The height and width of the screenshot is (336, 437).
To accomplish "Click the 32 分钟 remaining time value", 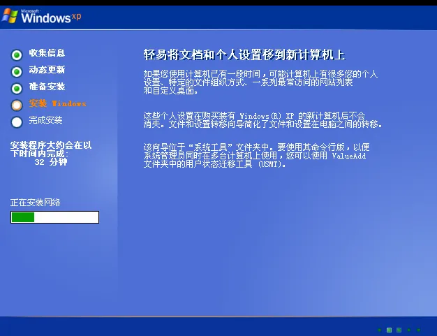I will pos(51,162).
